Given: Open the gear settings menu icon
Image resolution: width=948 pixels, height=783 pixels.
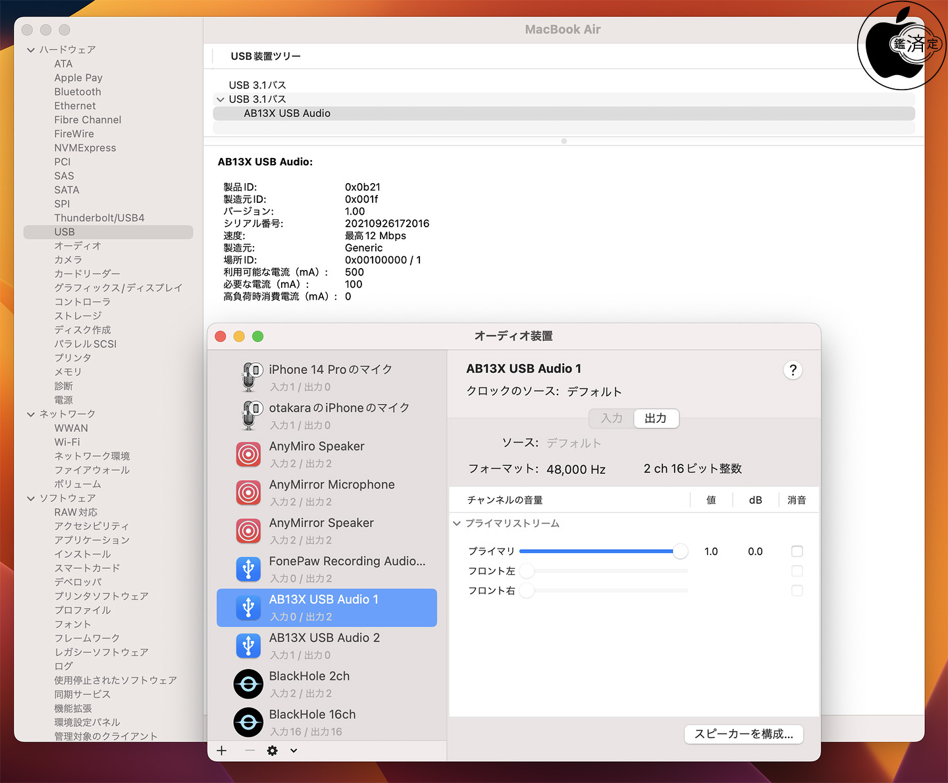Looking at the screenshot, I should [x=273, y=751].
